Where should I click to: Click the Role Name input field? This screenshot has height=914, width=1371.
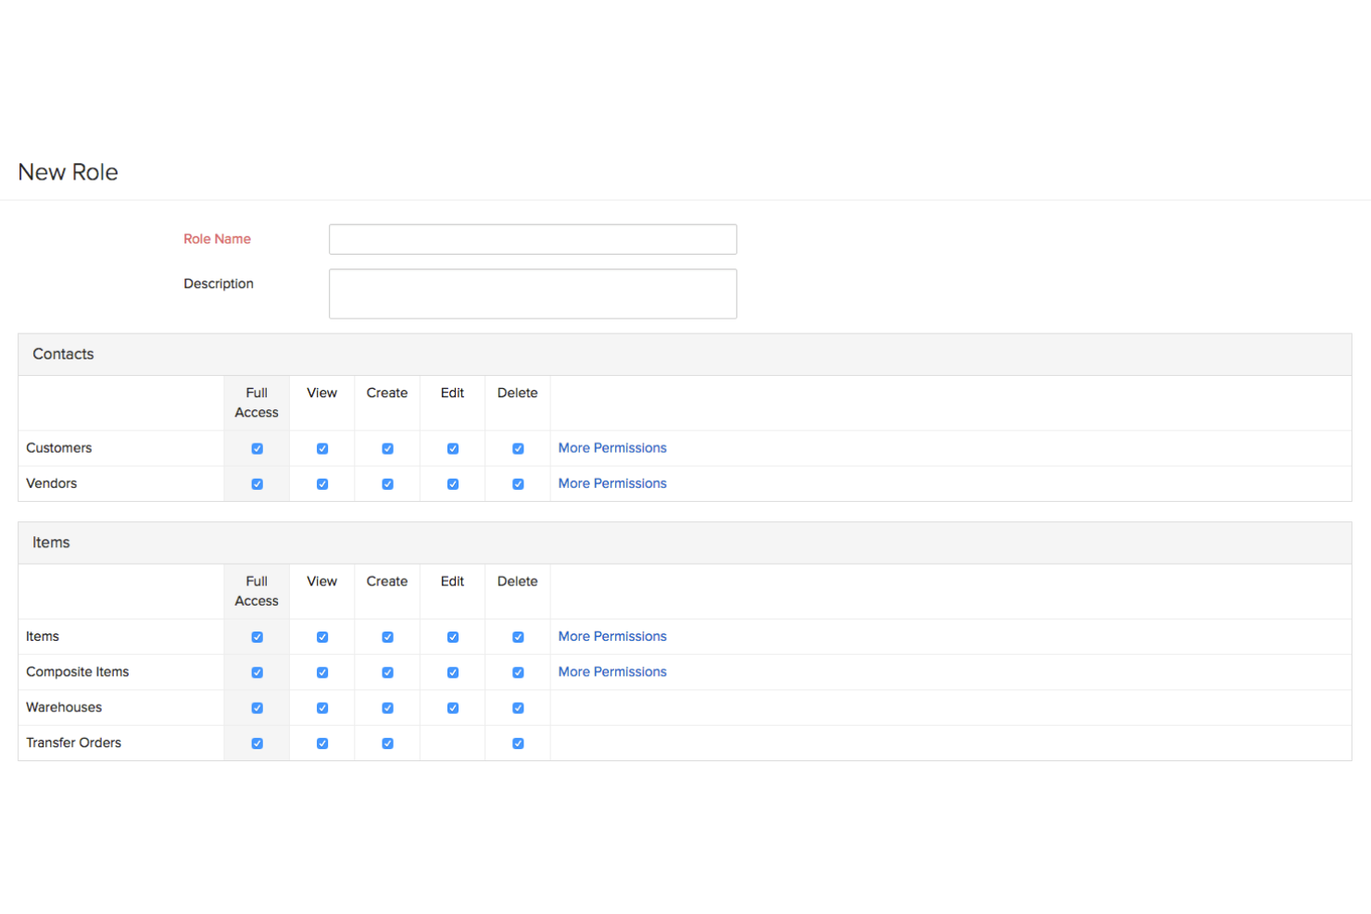533,239
